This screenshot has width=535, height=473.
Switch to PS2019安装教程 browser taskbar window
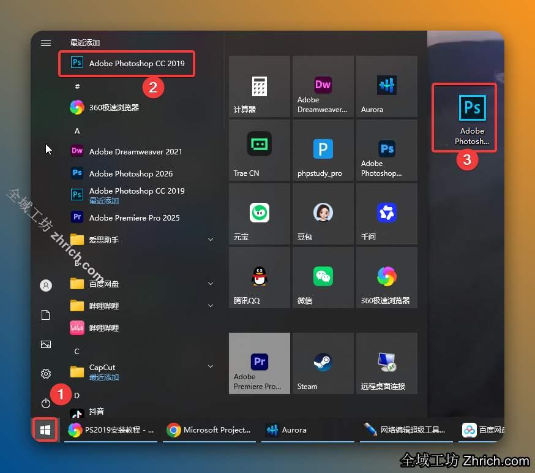click(111, 430)
